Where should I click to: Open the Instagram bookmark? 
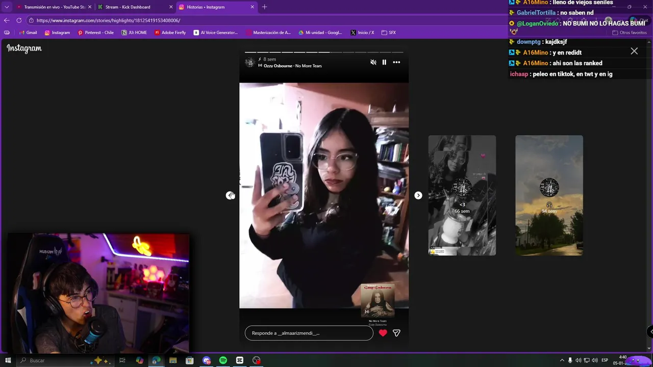(x=57, y=33)
